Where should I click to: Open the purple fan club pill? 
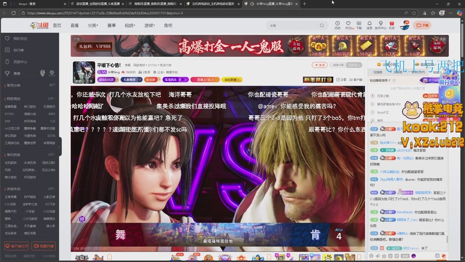pos(108,80)
